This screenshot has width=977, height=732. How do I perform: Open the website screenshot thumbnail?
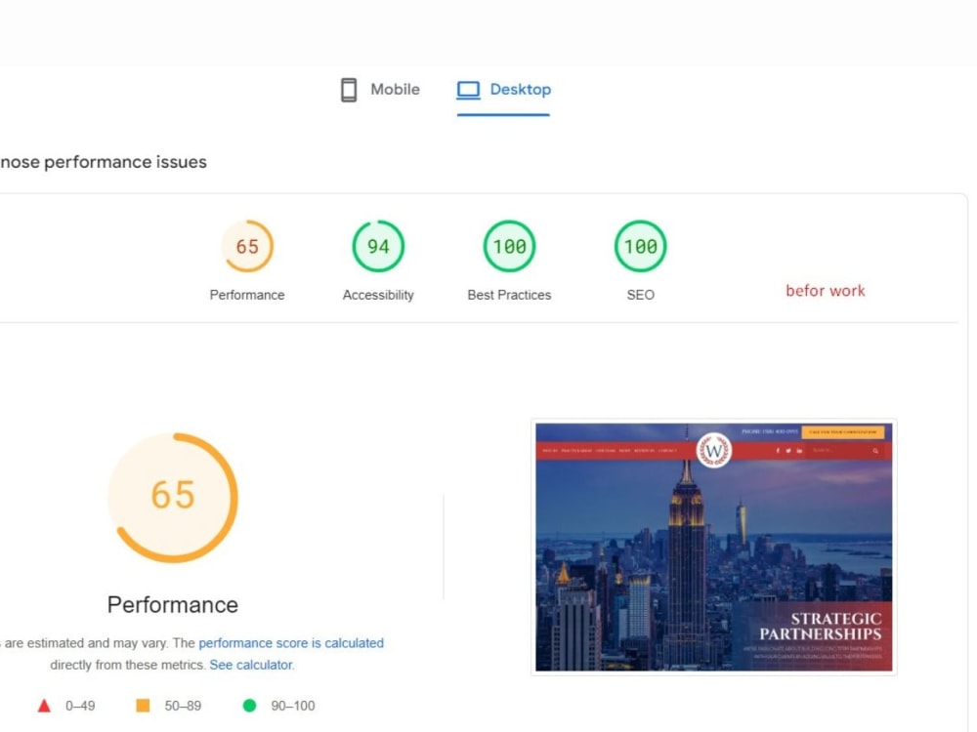714,548
